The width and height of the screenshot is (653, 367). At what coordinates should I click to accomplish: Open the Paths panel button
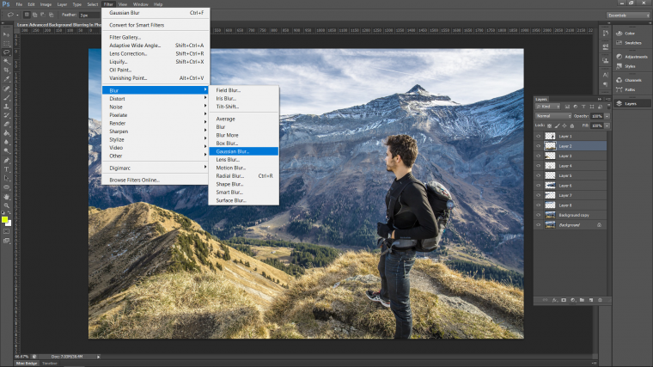626,89
